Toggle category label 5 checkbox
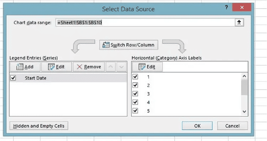This screenshot has width=267, height=141. pyautogui.click(x=135, y=111)
